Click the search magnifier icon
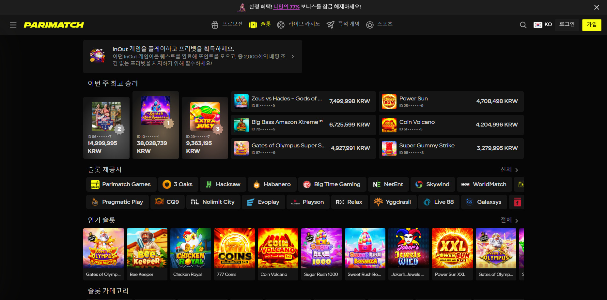607x300 pixels. click(523, 25)
